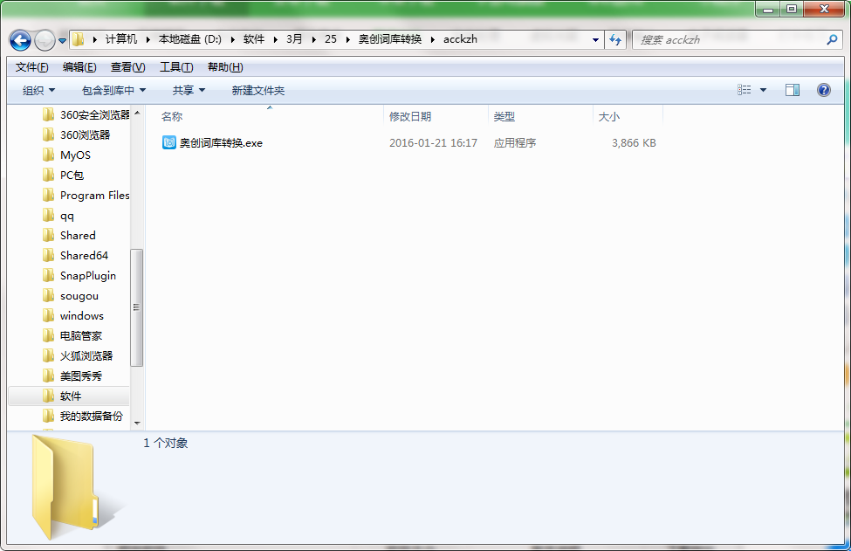Open the 包含到库中 dropdown
The width and height of the screenshot is (851, 551).
coord(113,90)
